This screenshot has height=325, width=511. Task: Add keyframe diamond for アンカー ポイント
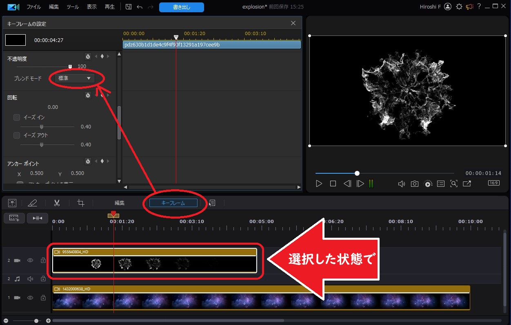(102, 161)
